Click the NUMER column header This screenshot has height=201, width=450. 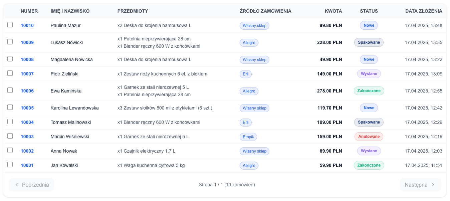click(x=29, y=11)
